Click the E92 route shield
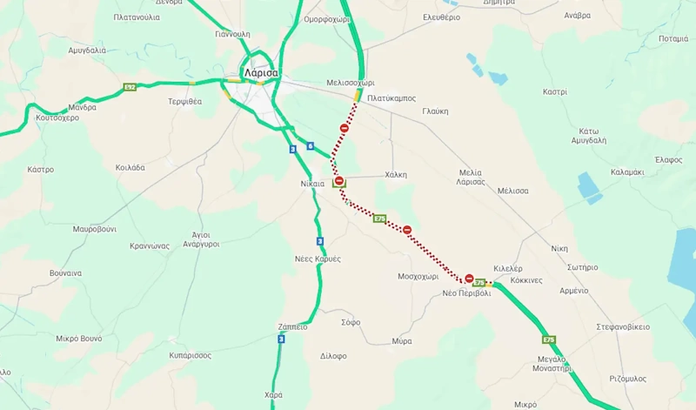Screen dimensions: 696x410 130,87
